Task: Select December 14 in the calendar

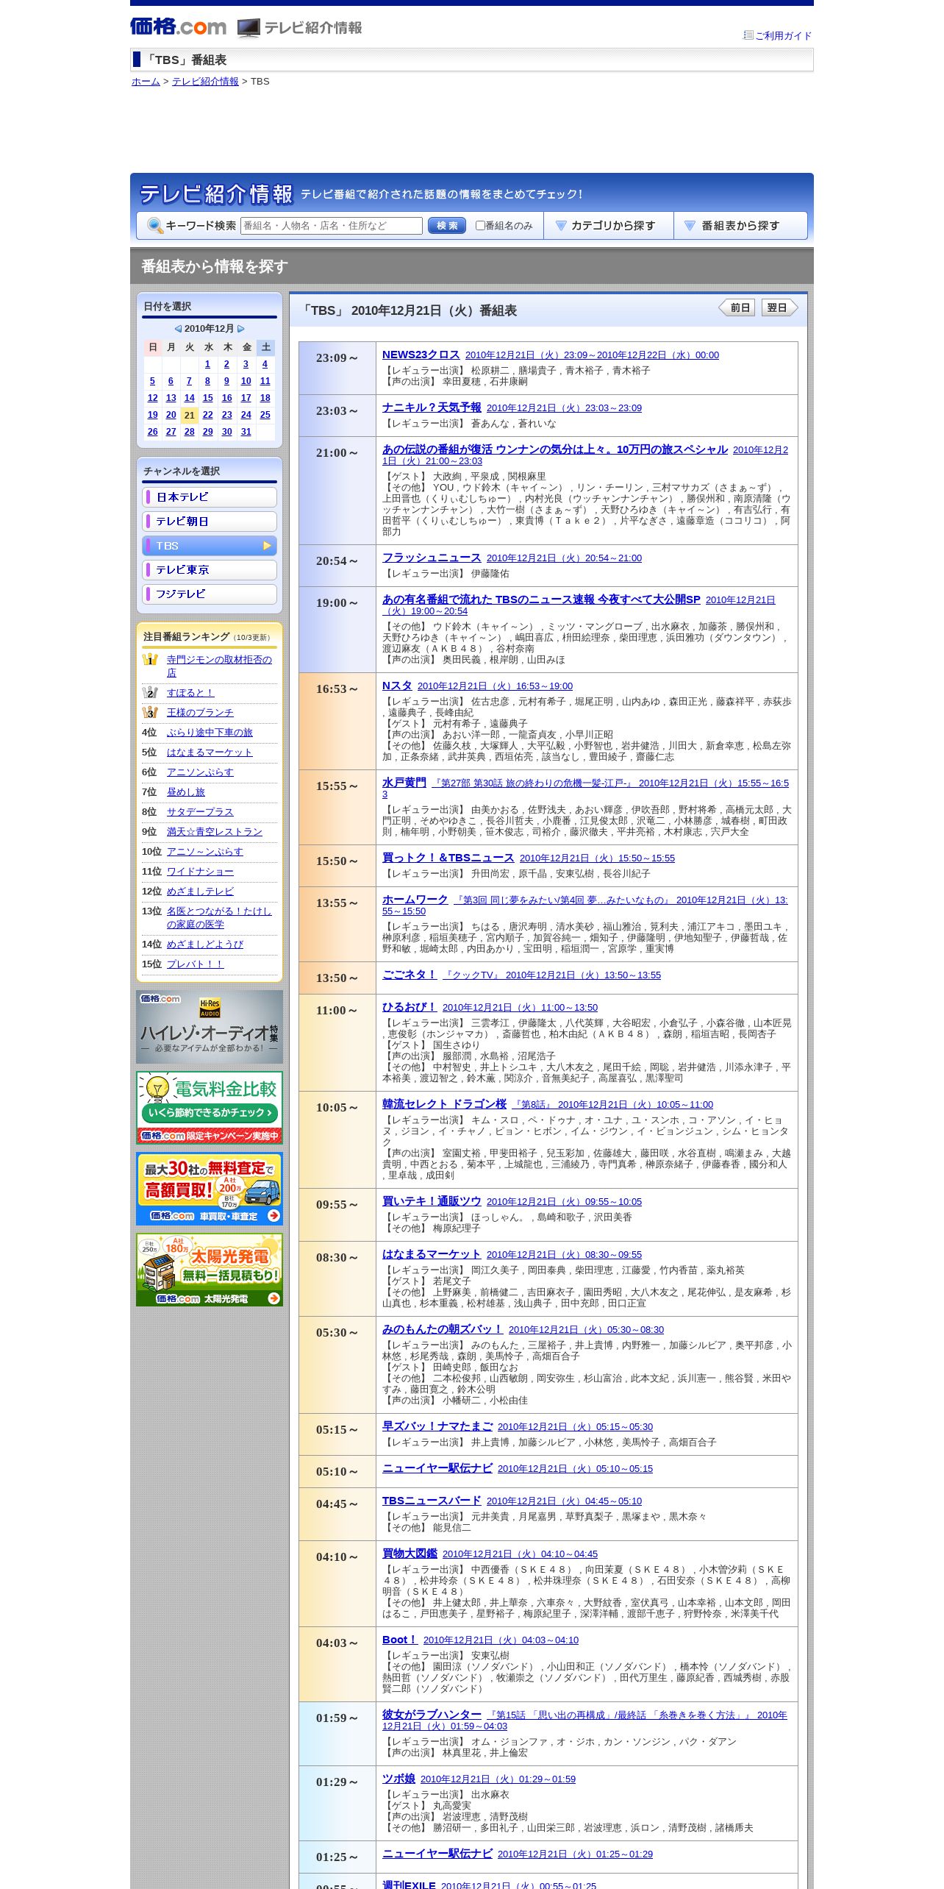Action: (189, 398)
